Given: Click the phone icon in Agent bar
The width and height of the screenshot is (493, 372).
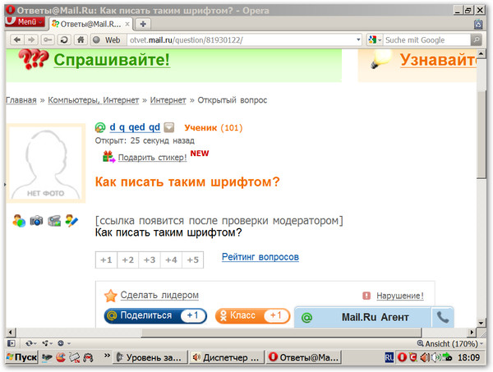Looking at the screenshot, I should click(x=443, y=317).
